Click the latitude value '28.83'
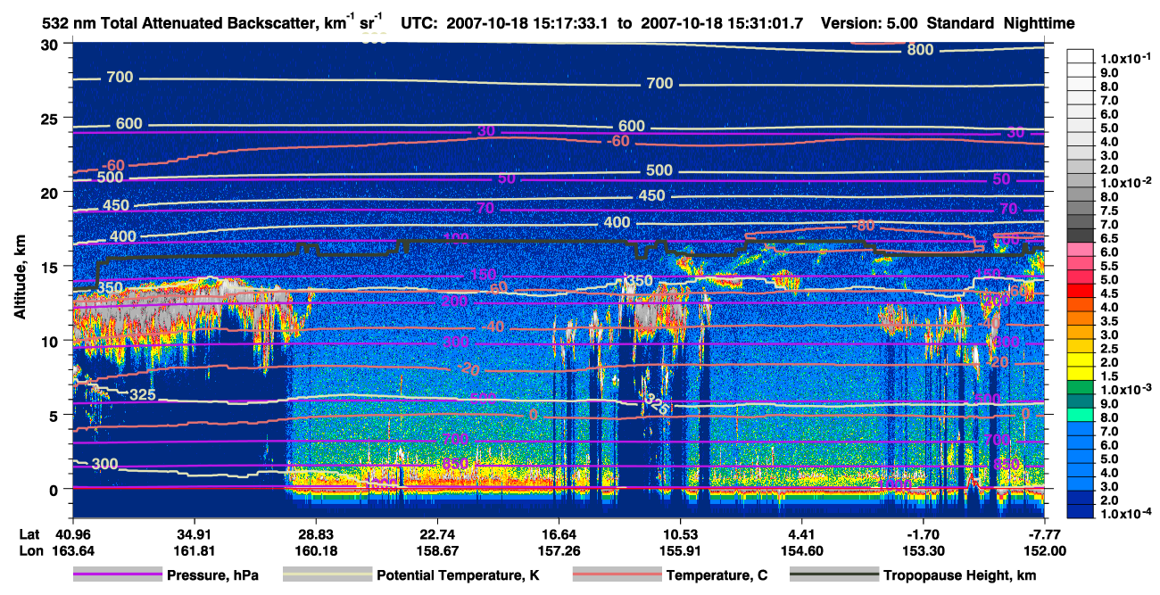 tap(315, 534)
